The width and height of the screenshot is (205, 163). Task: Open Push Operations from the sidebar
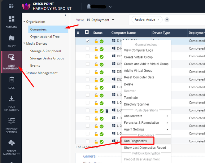(11, 103)
